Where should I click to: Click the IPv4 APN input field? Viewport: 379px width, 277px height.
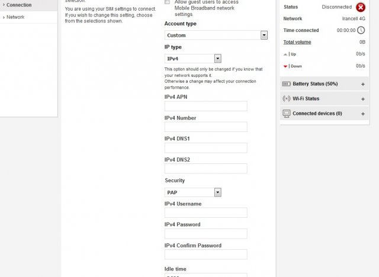pyautogui.click(x=205, y=107)
